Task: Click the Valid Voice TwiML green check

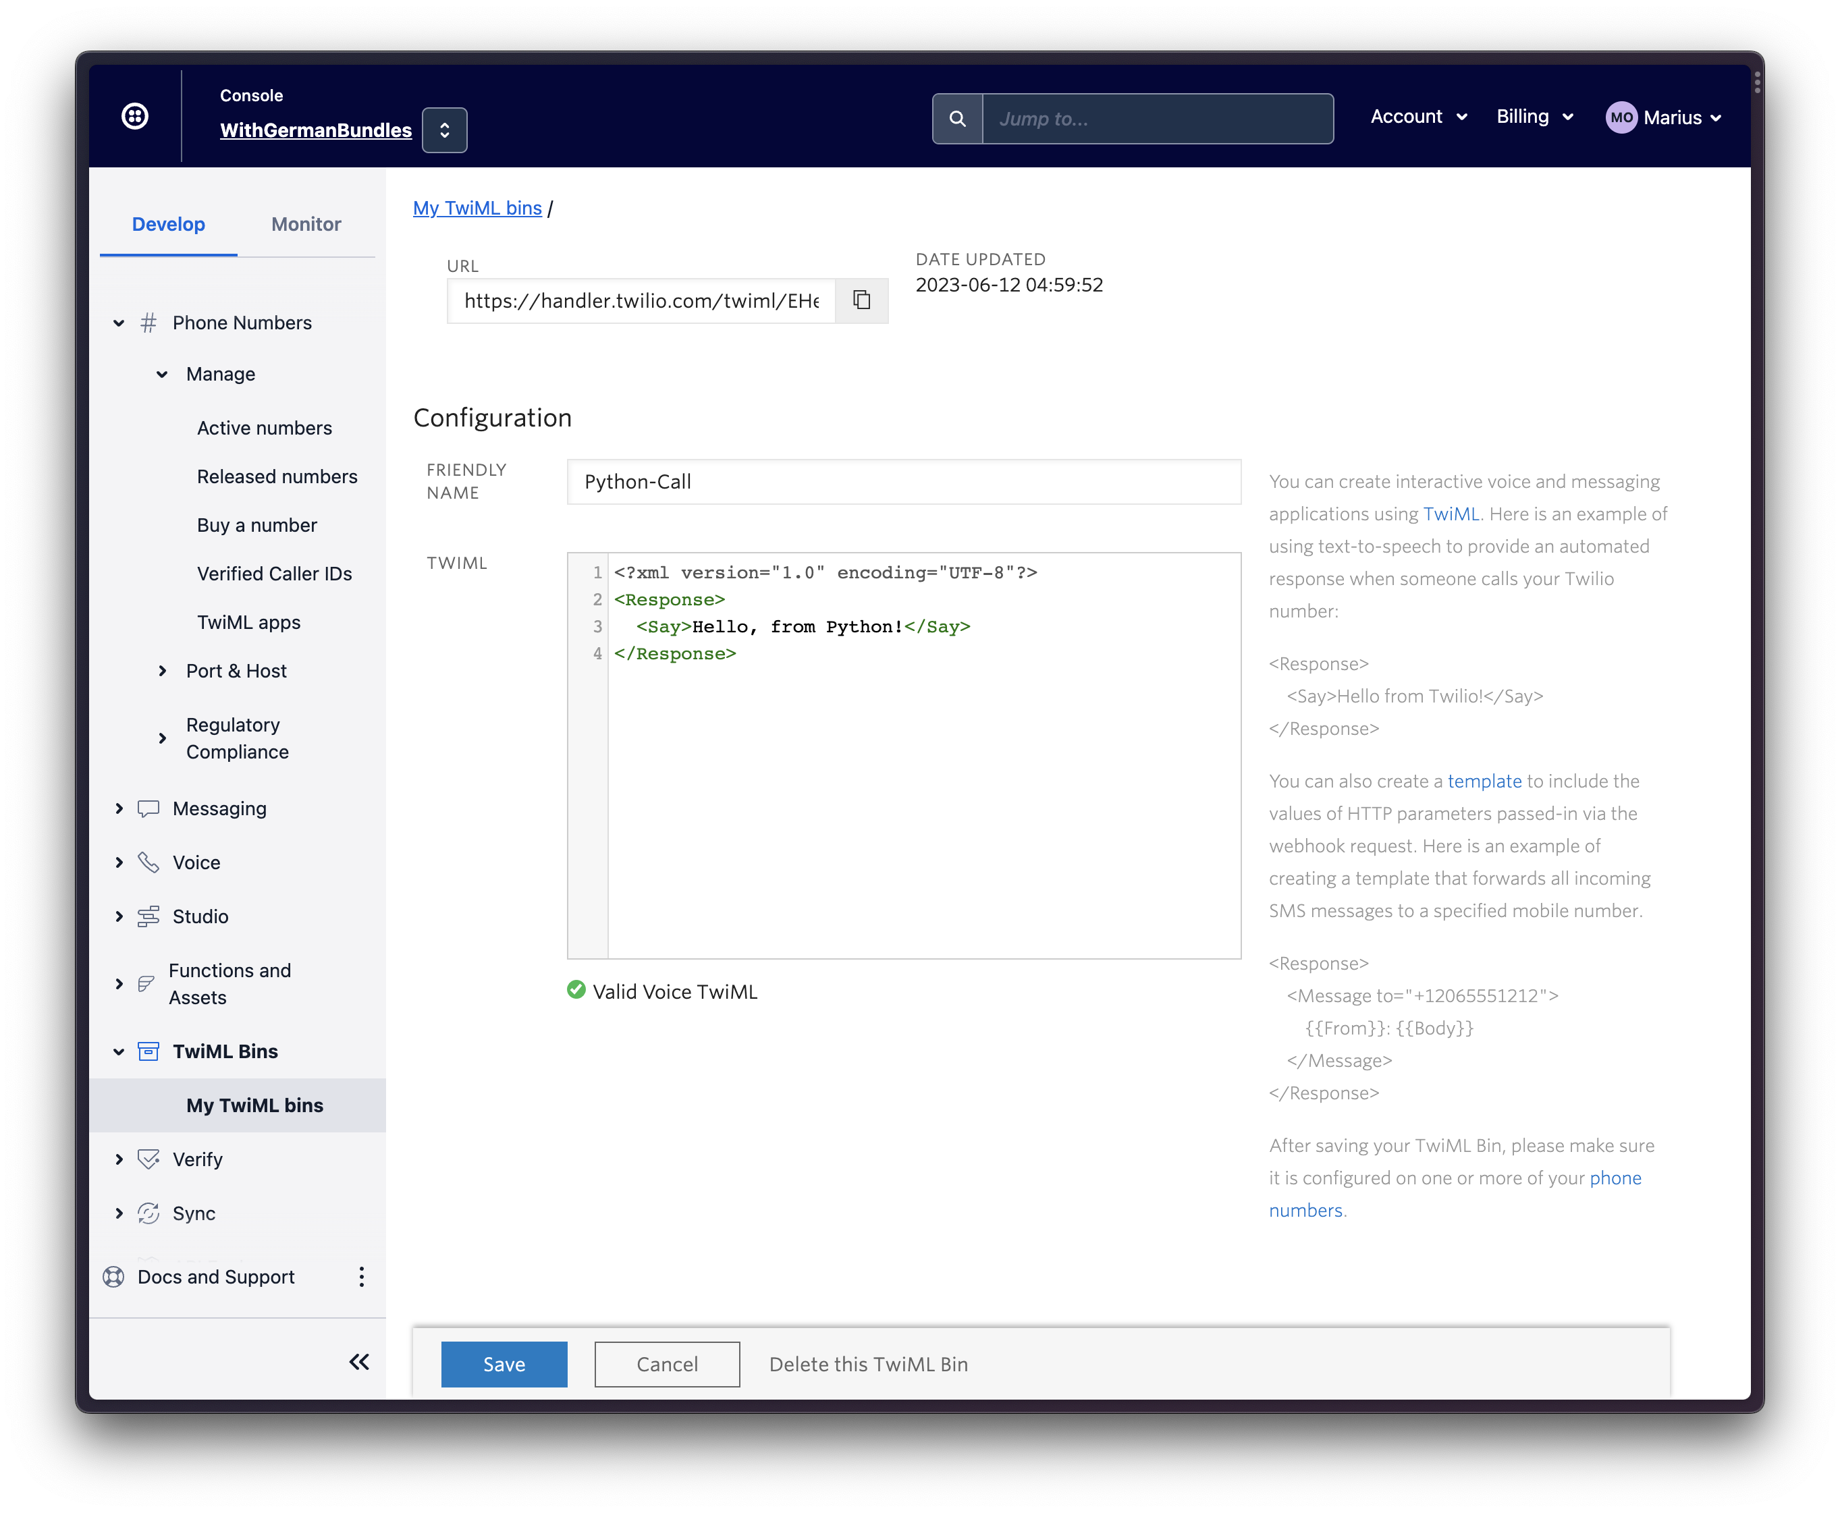Action: (x=576, y=990)
